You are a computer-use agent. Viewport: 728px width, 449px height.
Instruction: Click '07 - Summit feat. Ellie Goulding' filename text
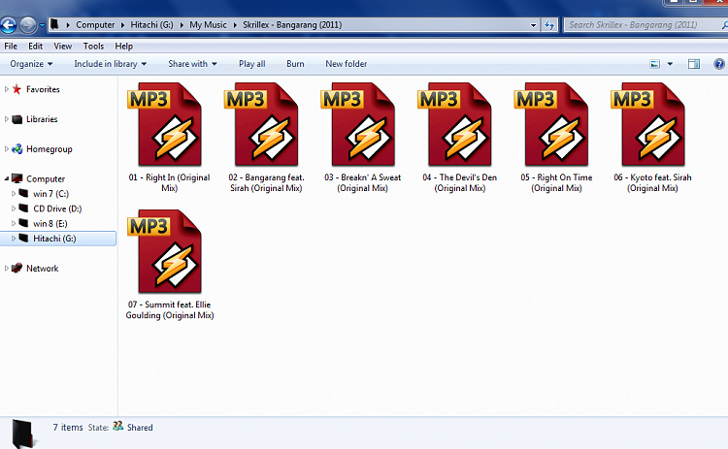pos(170,310)
